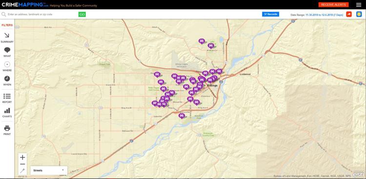Open the When clock filter icon
This screenshot has width=366, height=179.
[x=7, y=79]
